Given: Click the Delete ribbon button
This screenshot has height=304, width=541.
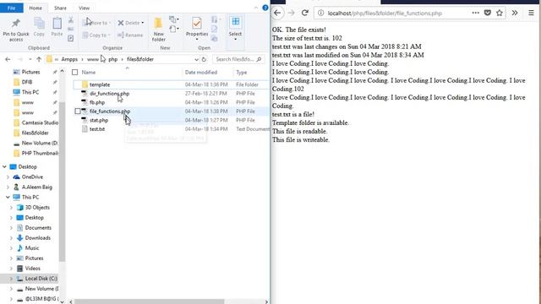Looking at the screenshot, I should [131, 23].
